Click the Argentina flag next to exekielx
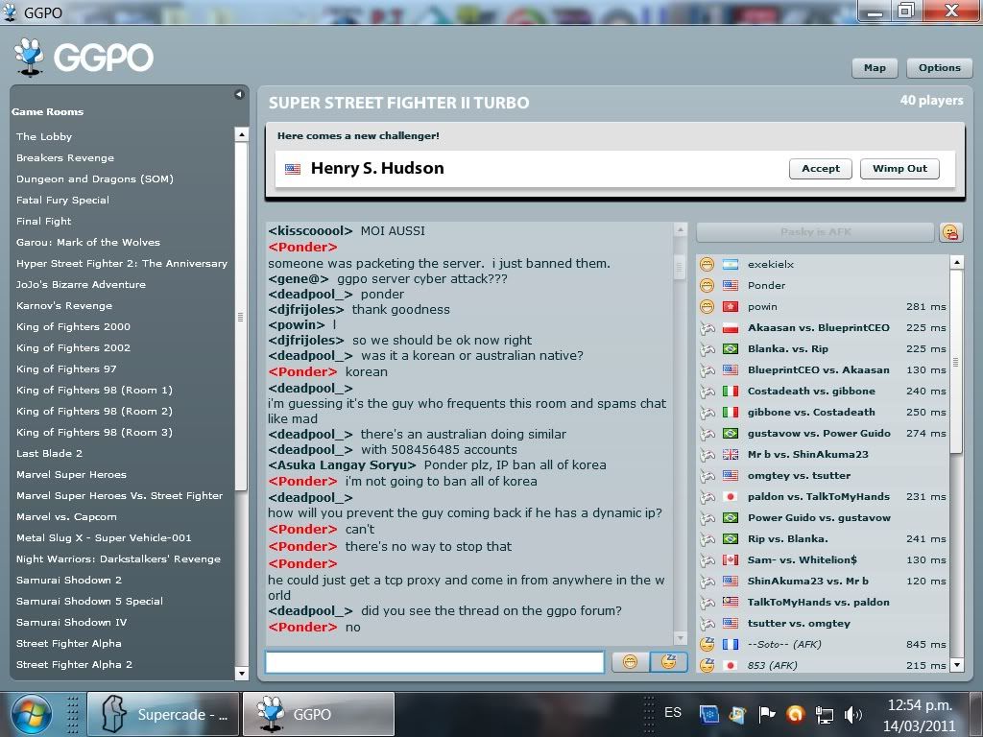983x737 pixels. coord(731,265)
